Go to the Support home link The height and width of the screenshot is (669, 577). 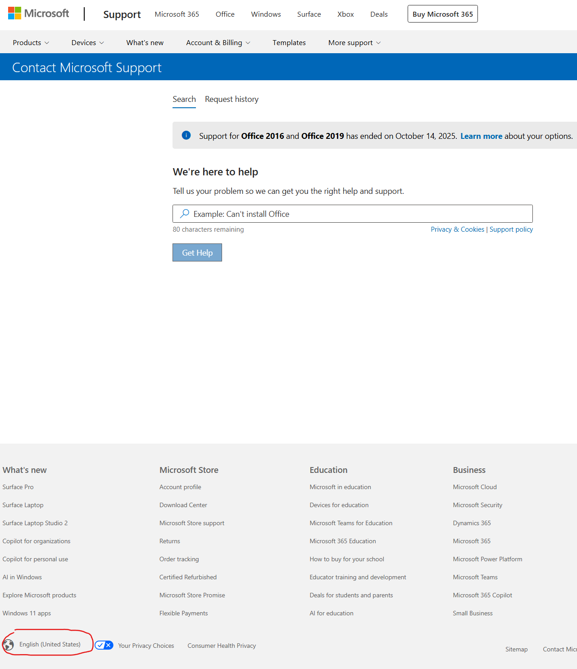(122, 14)
